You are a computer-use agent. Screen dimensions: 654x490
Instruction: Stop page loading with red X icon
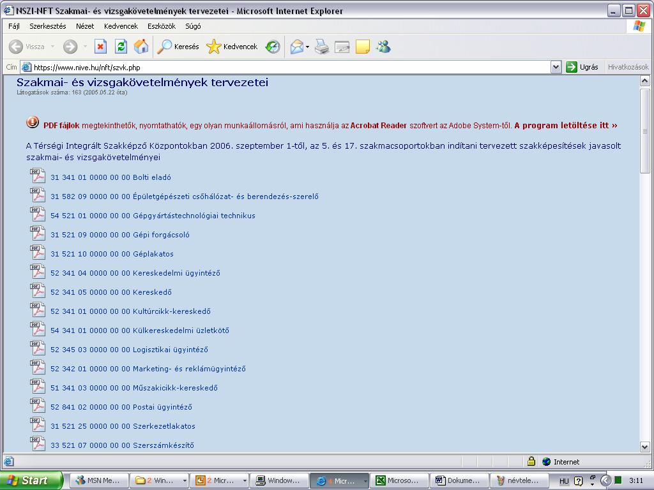click(x=100, y=47)
